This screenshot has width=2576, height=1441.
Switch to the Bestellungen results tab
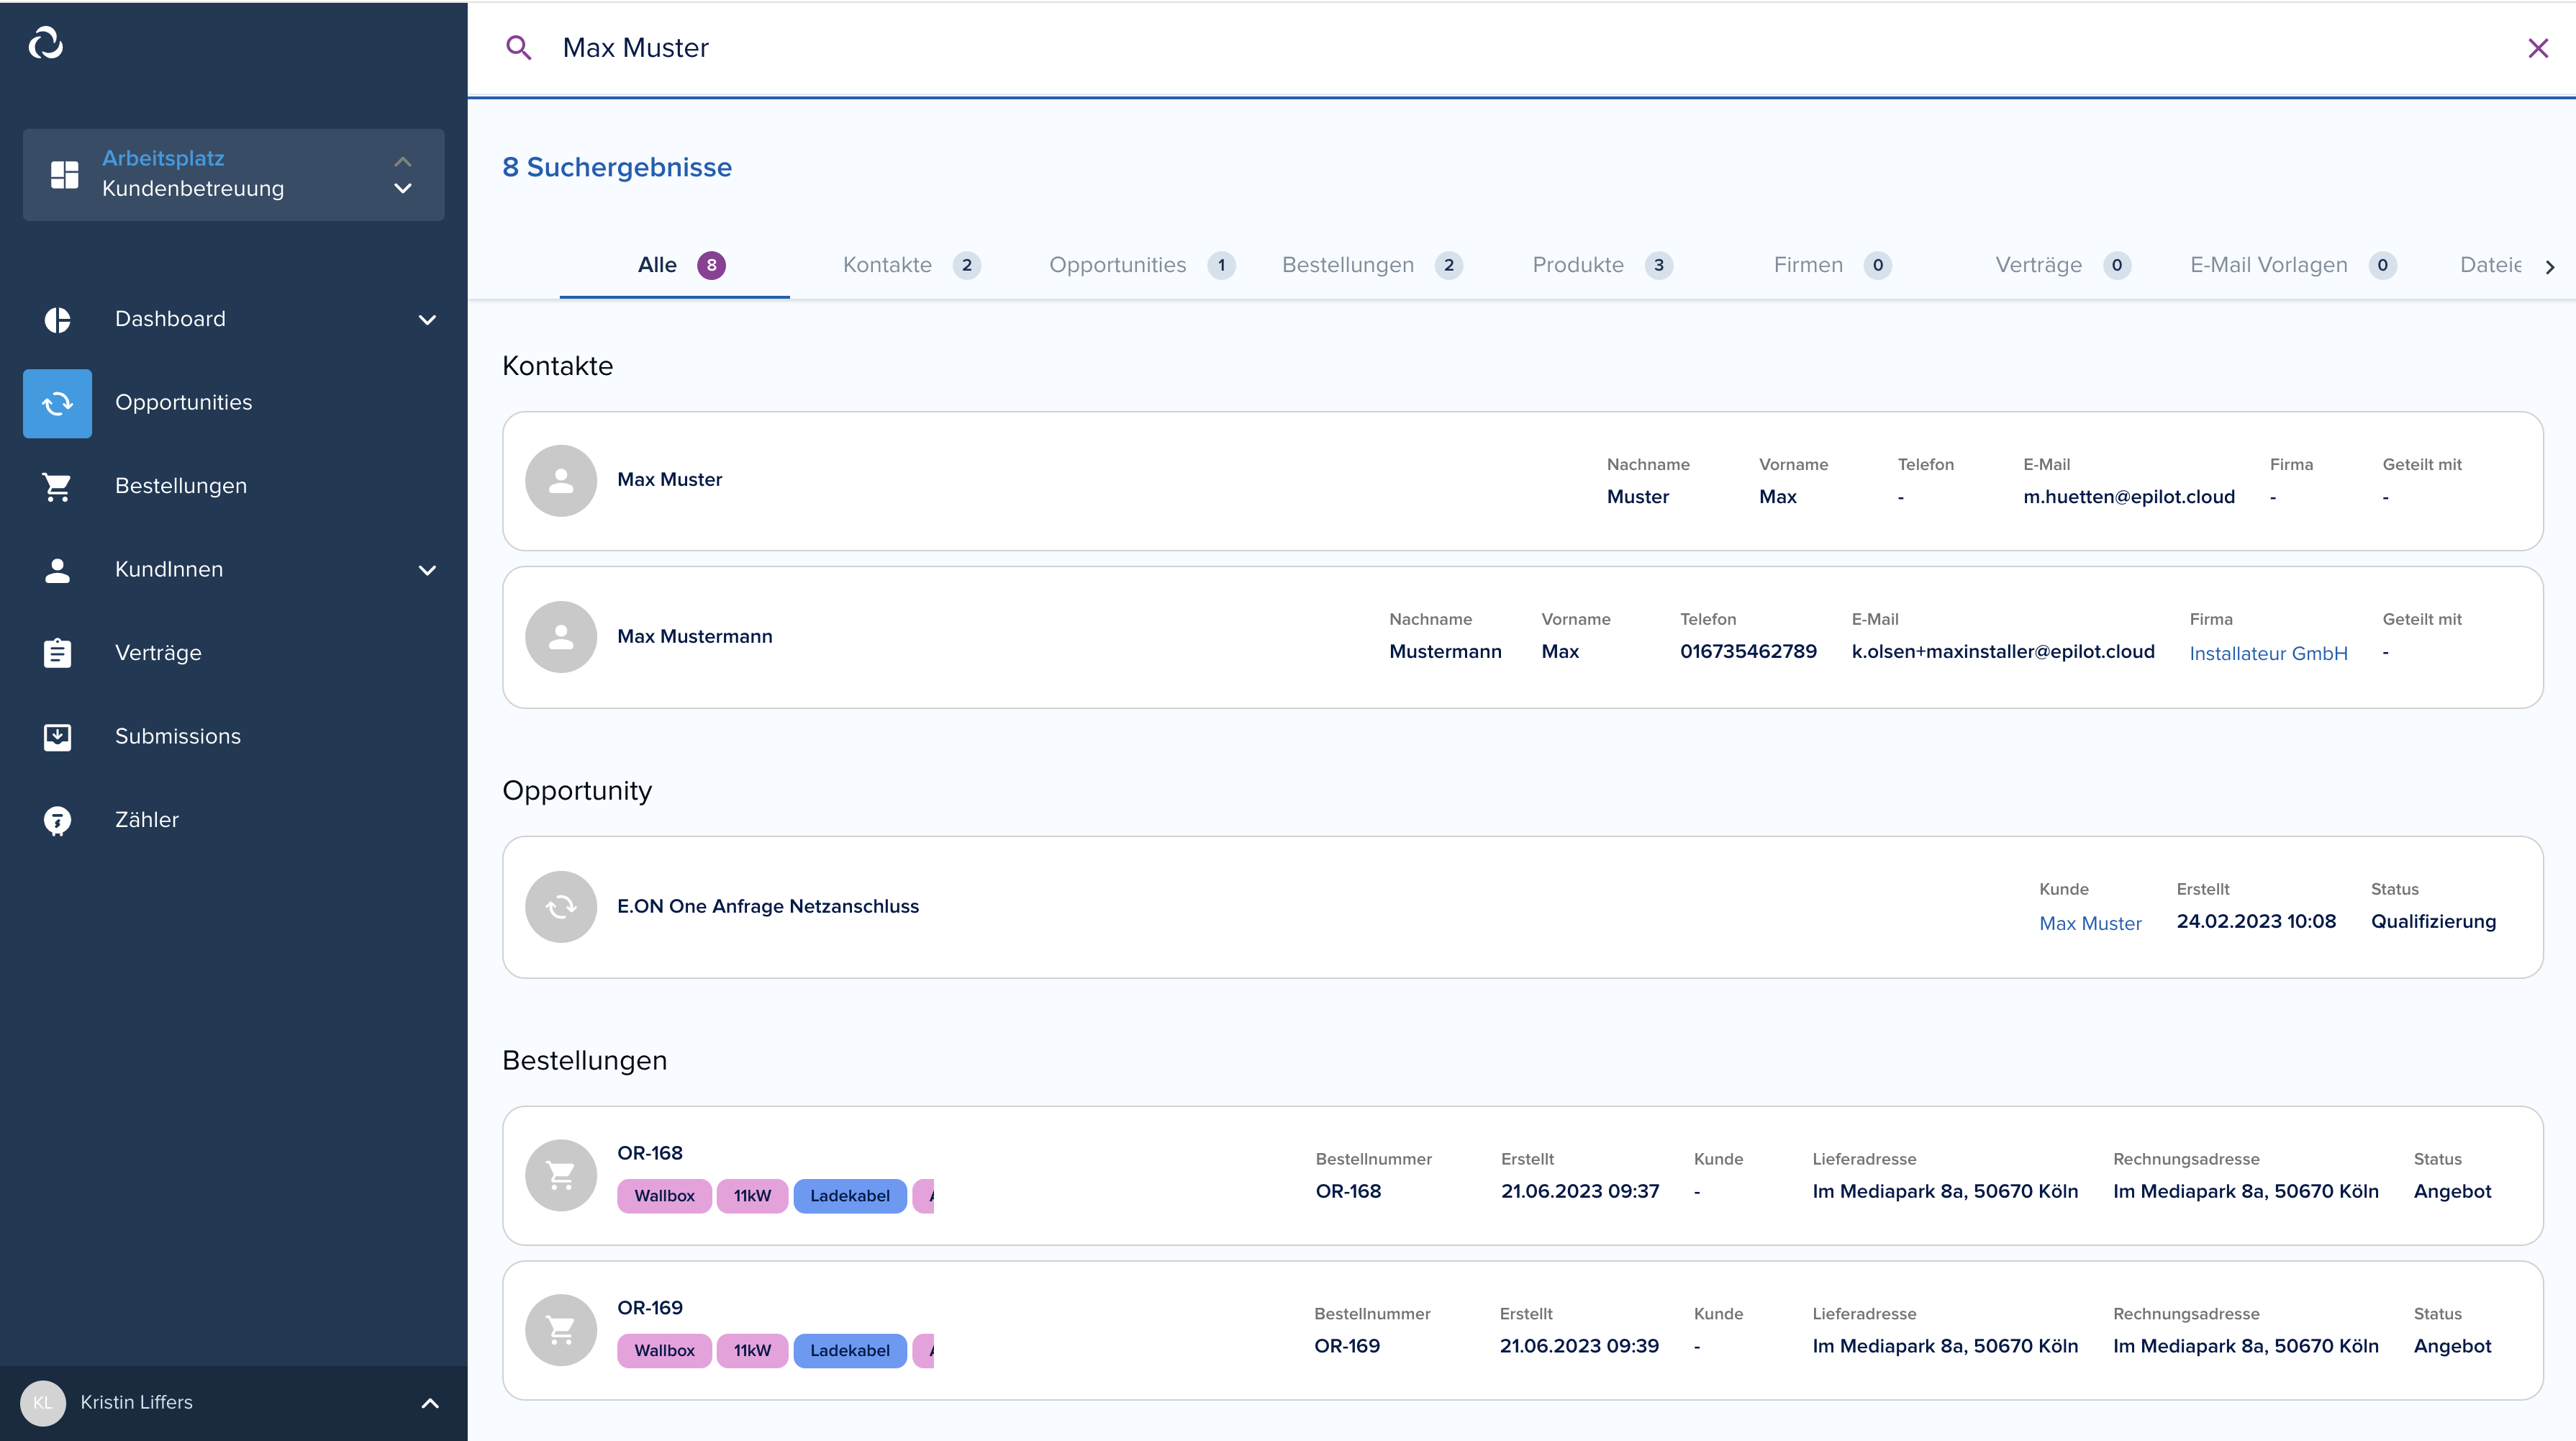click(1372, 265)
